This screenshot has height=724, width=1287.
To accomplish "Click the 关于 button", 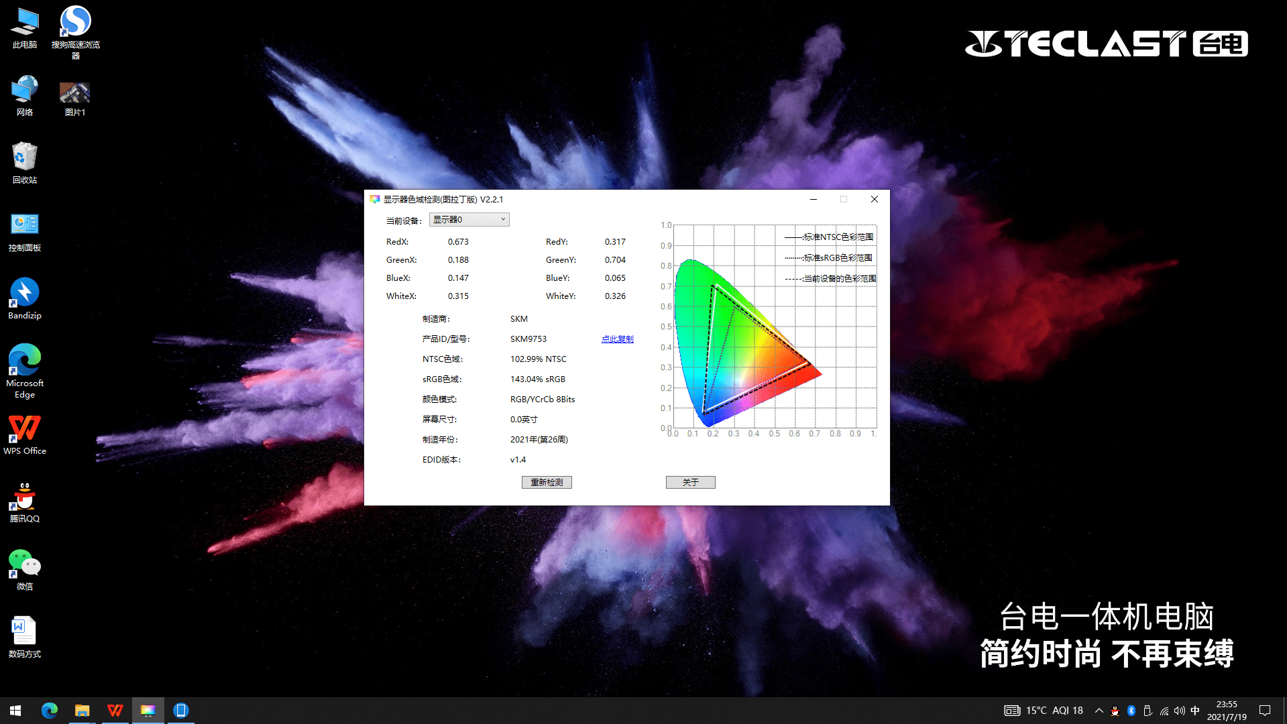I will coord(690,483).
